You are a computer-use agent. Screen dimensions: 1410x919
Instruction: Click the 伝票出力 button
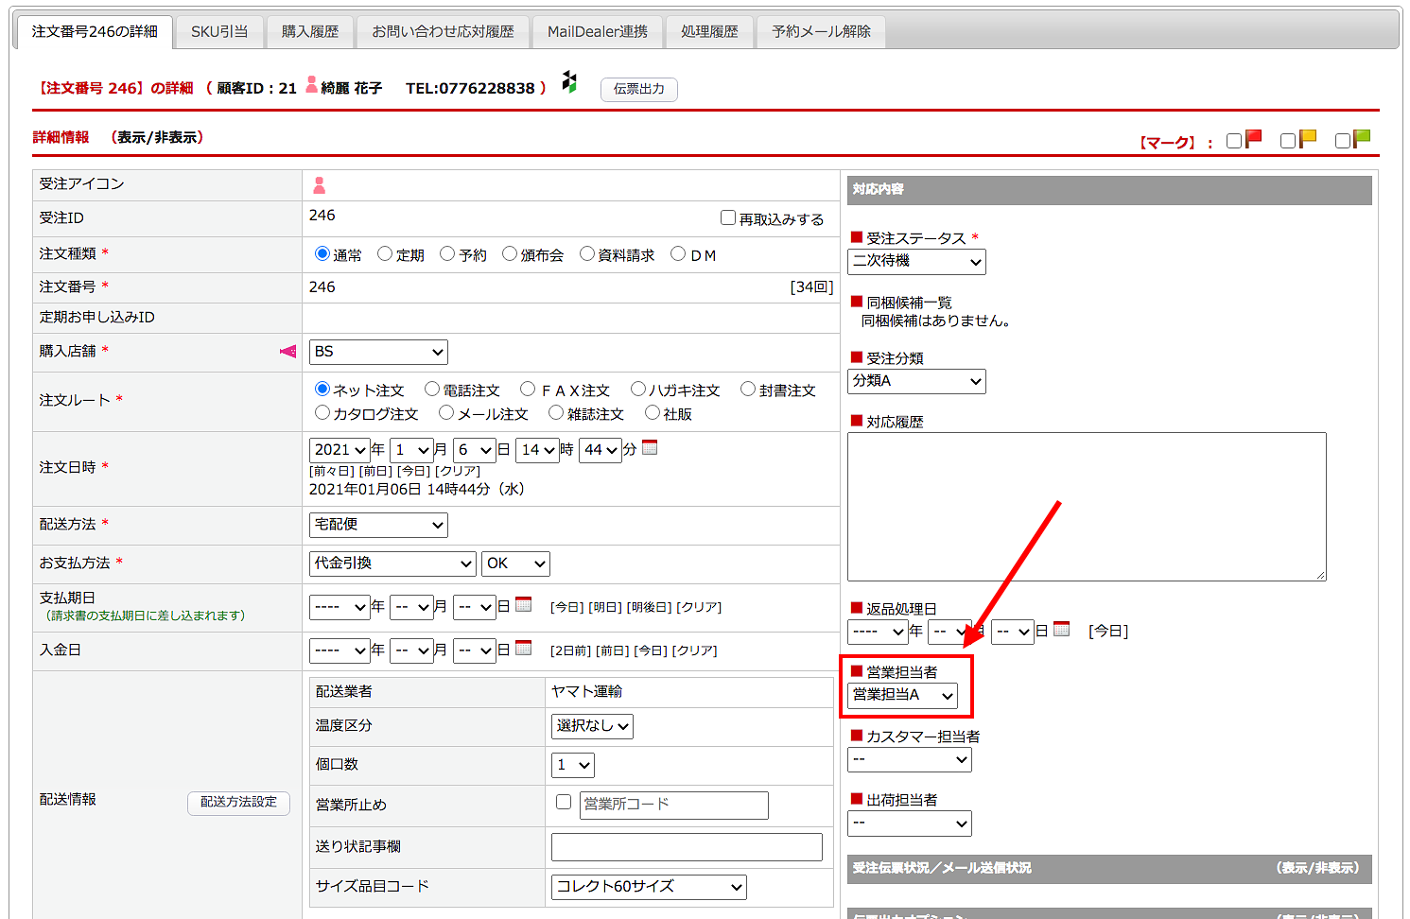(639, 89)
